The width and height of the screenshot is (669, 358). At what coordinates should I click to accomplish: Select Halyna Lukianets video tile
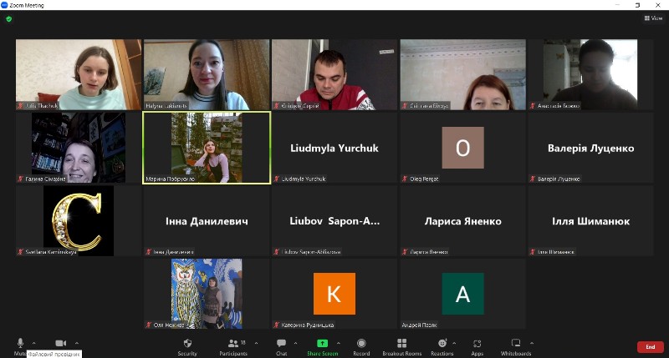207,74
